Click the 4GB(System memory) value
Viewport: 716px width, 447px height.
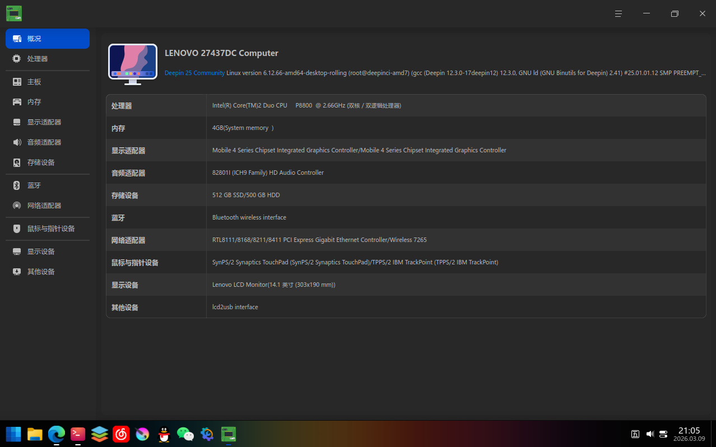click(x=243, y=128)
